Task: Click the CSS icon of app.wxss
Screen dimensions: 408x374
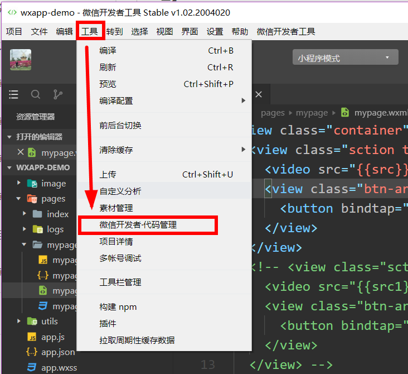Action: coord(32,367)
